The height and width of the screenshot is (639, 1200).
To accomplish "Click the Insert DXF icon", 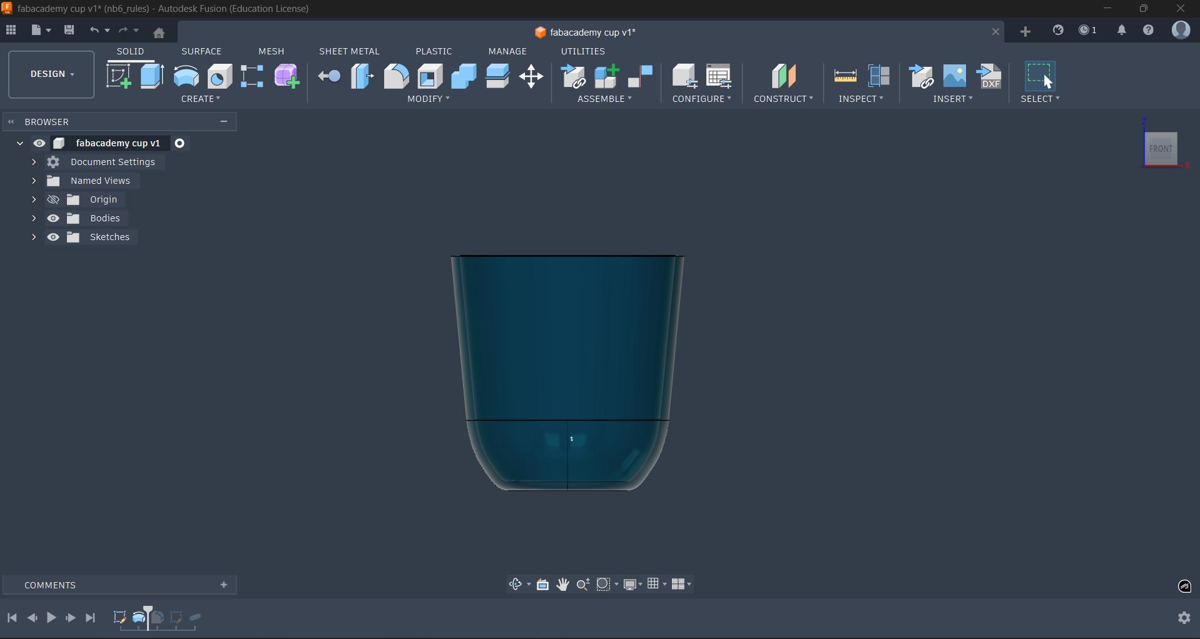I will [x=991, y=76].
